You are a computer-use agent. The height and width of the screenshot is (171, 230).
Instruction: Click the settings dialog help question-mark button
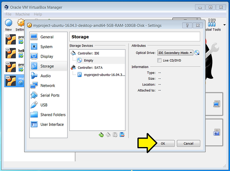tap(187, 25)
